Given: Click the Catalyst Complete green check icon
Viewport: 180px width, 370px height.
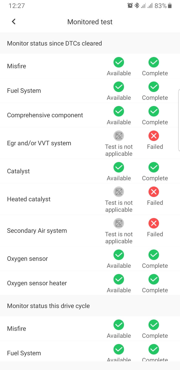Looking at the screenshot, I should coord(154,167).
